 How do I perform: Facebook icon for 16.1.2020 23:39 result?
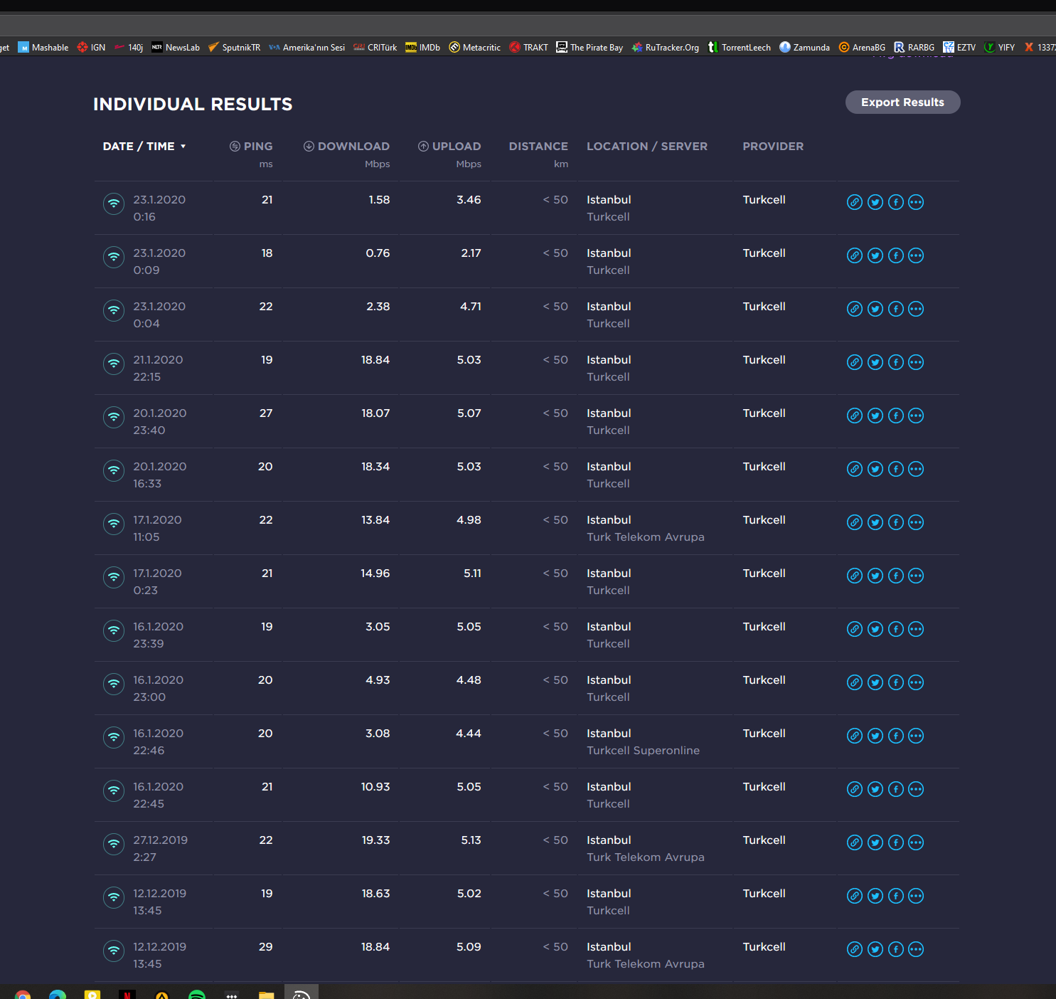click(896, 629)
